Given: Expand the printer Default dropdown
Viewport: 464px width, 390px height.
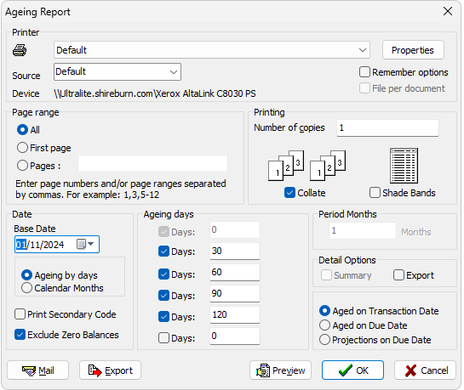Looking at the screenshot, I should point(363,50).
